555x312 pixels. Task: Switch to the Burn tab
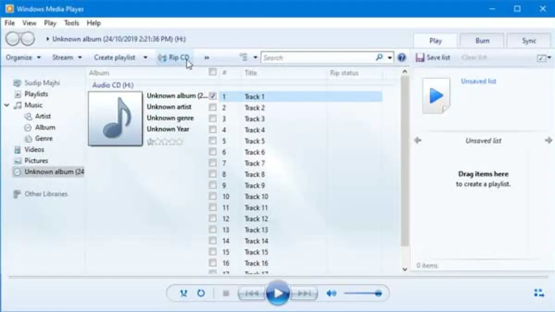coord(482,41)
